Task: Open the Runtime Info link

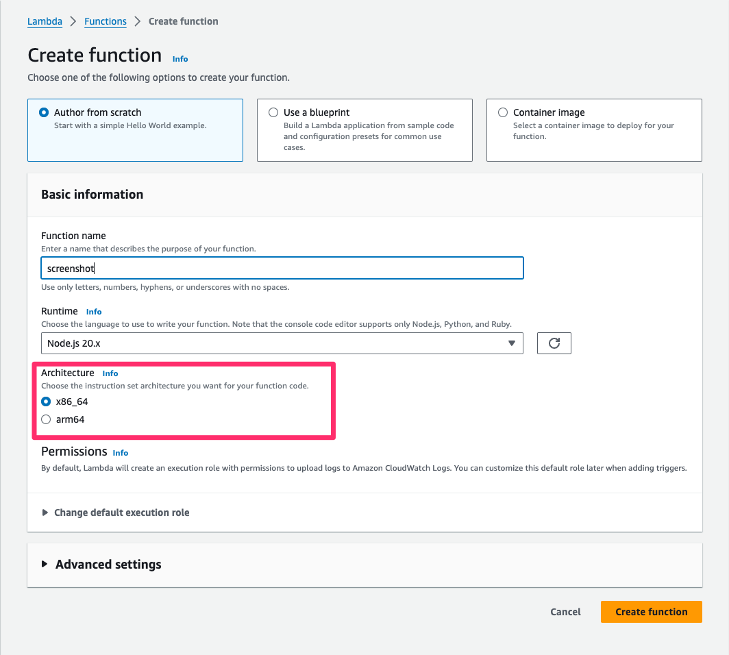Action: 93,311
